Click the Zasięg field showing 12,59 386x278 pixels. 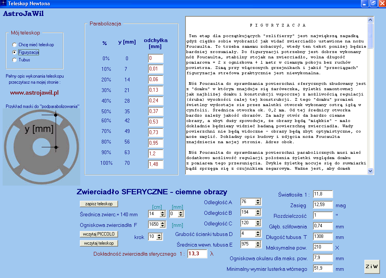323,205
